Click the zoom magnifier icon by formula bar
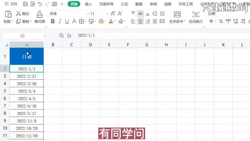This screenshot has width=250, height=141. pos(62,36)
